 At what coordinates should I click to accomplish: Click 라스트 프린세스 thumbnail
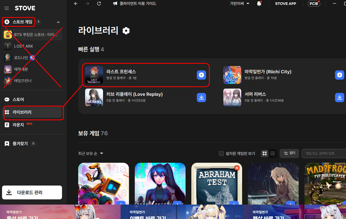pyautogui.click(x=94, y=75)
